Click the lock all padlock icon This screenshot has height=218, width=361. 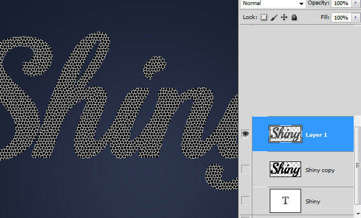tap(294, 17)
